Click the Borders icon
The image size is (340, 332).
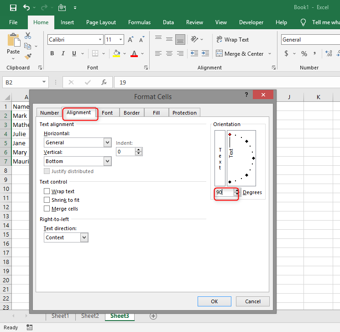coord(95,53)
